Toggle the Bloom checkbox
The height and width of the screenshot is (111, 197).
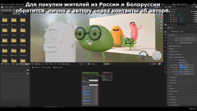click(170, 49)
